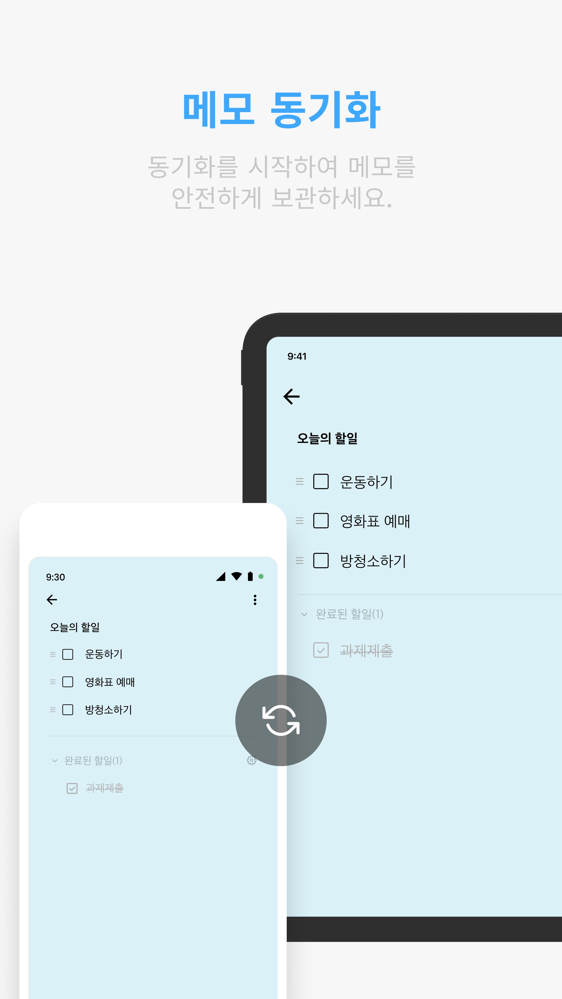Collapse 완료된 할일(1) chevron on tablet
The image size is (562, 999).
[304, 614]
